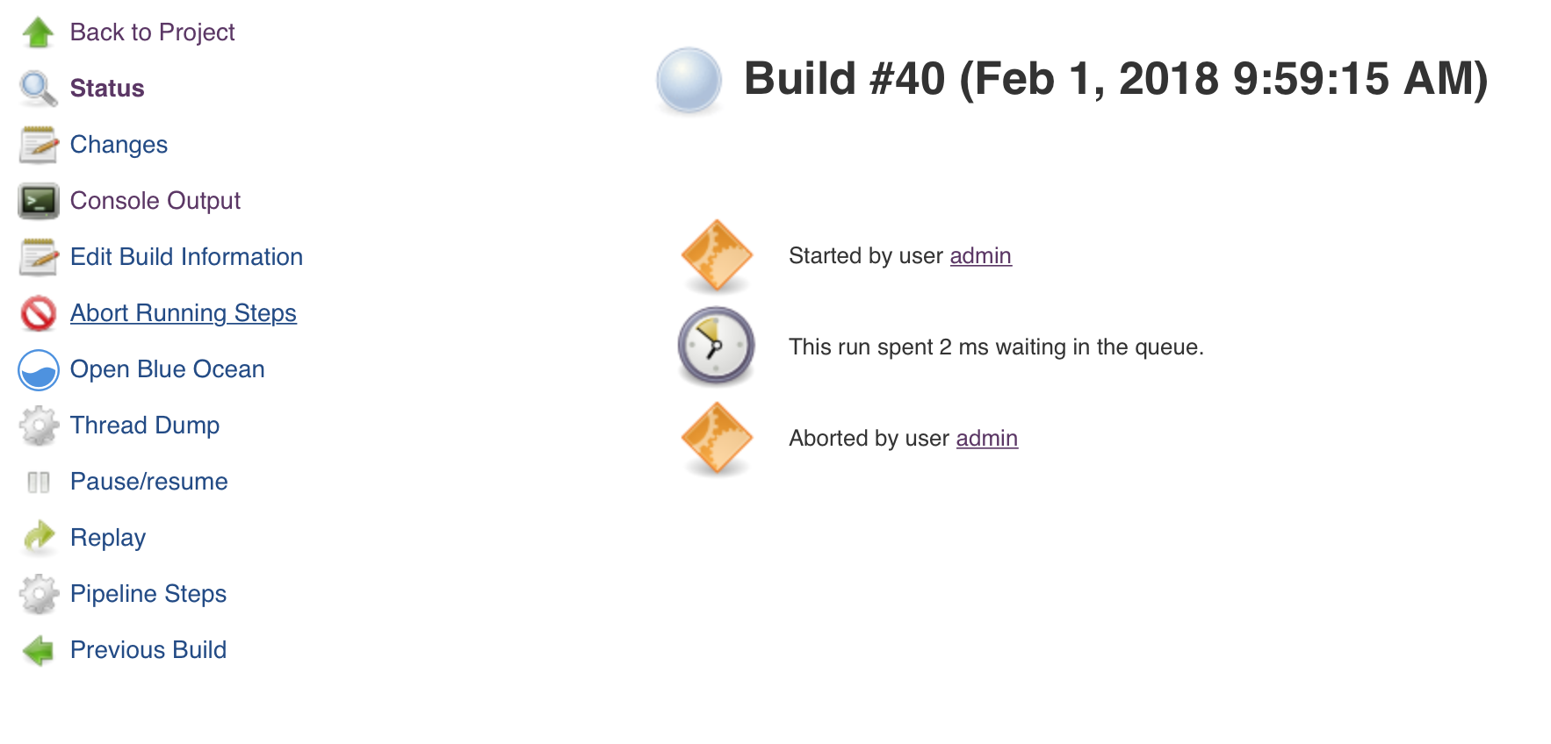This screenshot has width=1551, height=744.
Task: Click the green up arrow icon
Action: 39,32
